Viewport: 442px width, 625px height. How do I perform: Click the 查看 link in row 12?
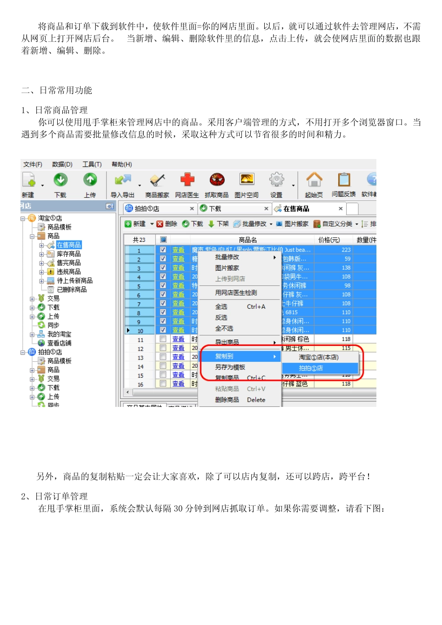(x=178, y=348)
